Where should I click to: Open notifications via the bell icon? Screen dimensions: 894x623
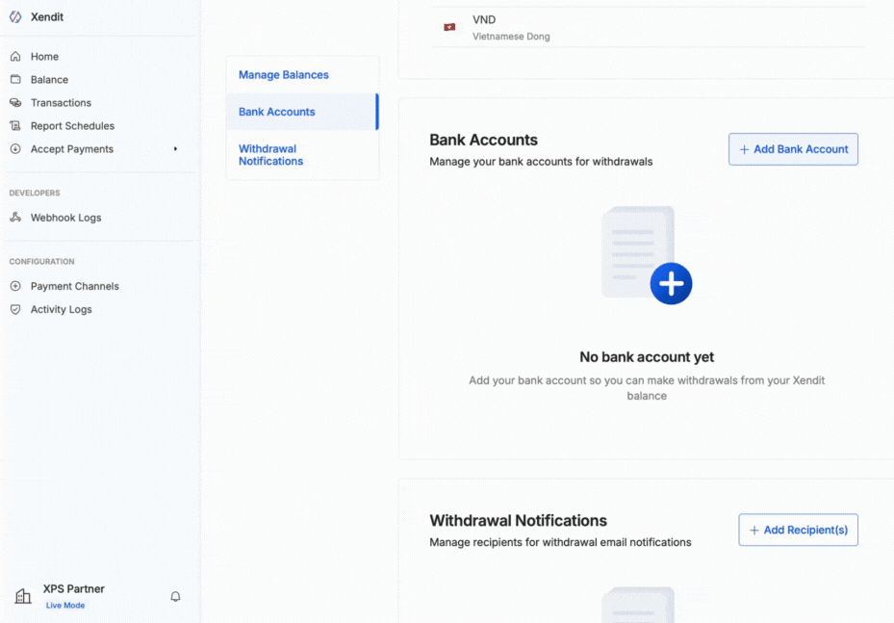[x=175, y=596]
